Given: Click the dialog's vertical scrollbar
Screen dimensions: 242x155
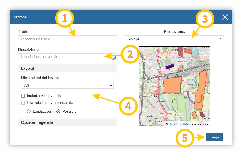Looking at the screenshot, I should [x=231, y=69].
